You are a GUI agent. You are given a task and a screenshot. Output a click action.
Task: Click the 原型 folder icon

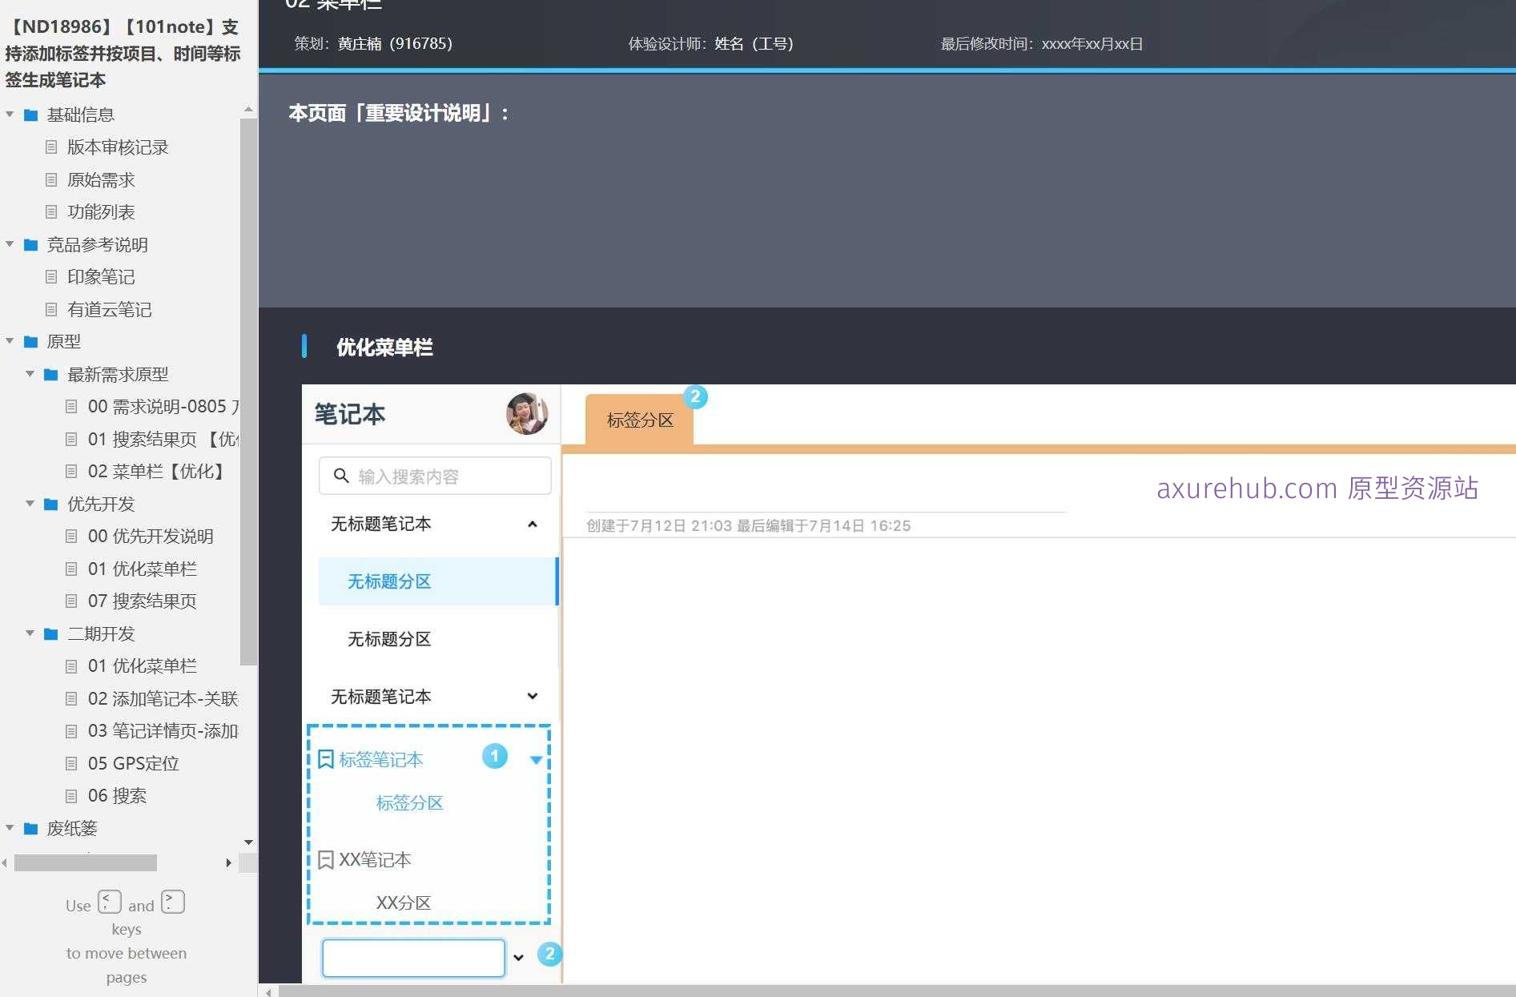31,342
